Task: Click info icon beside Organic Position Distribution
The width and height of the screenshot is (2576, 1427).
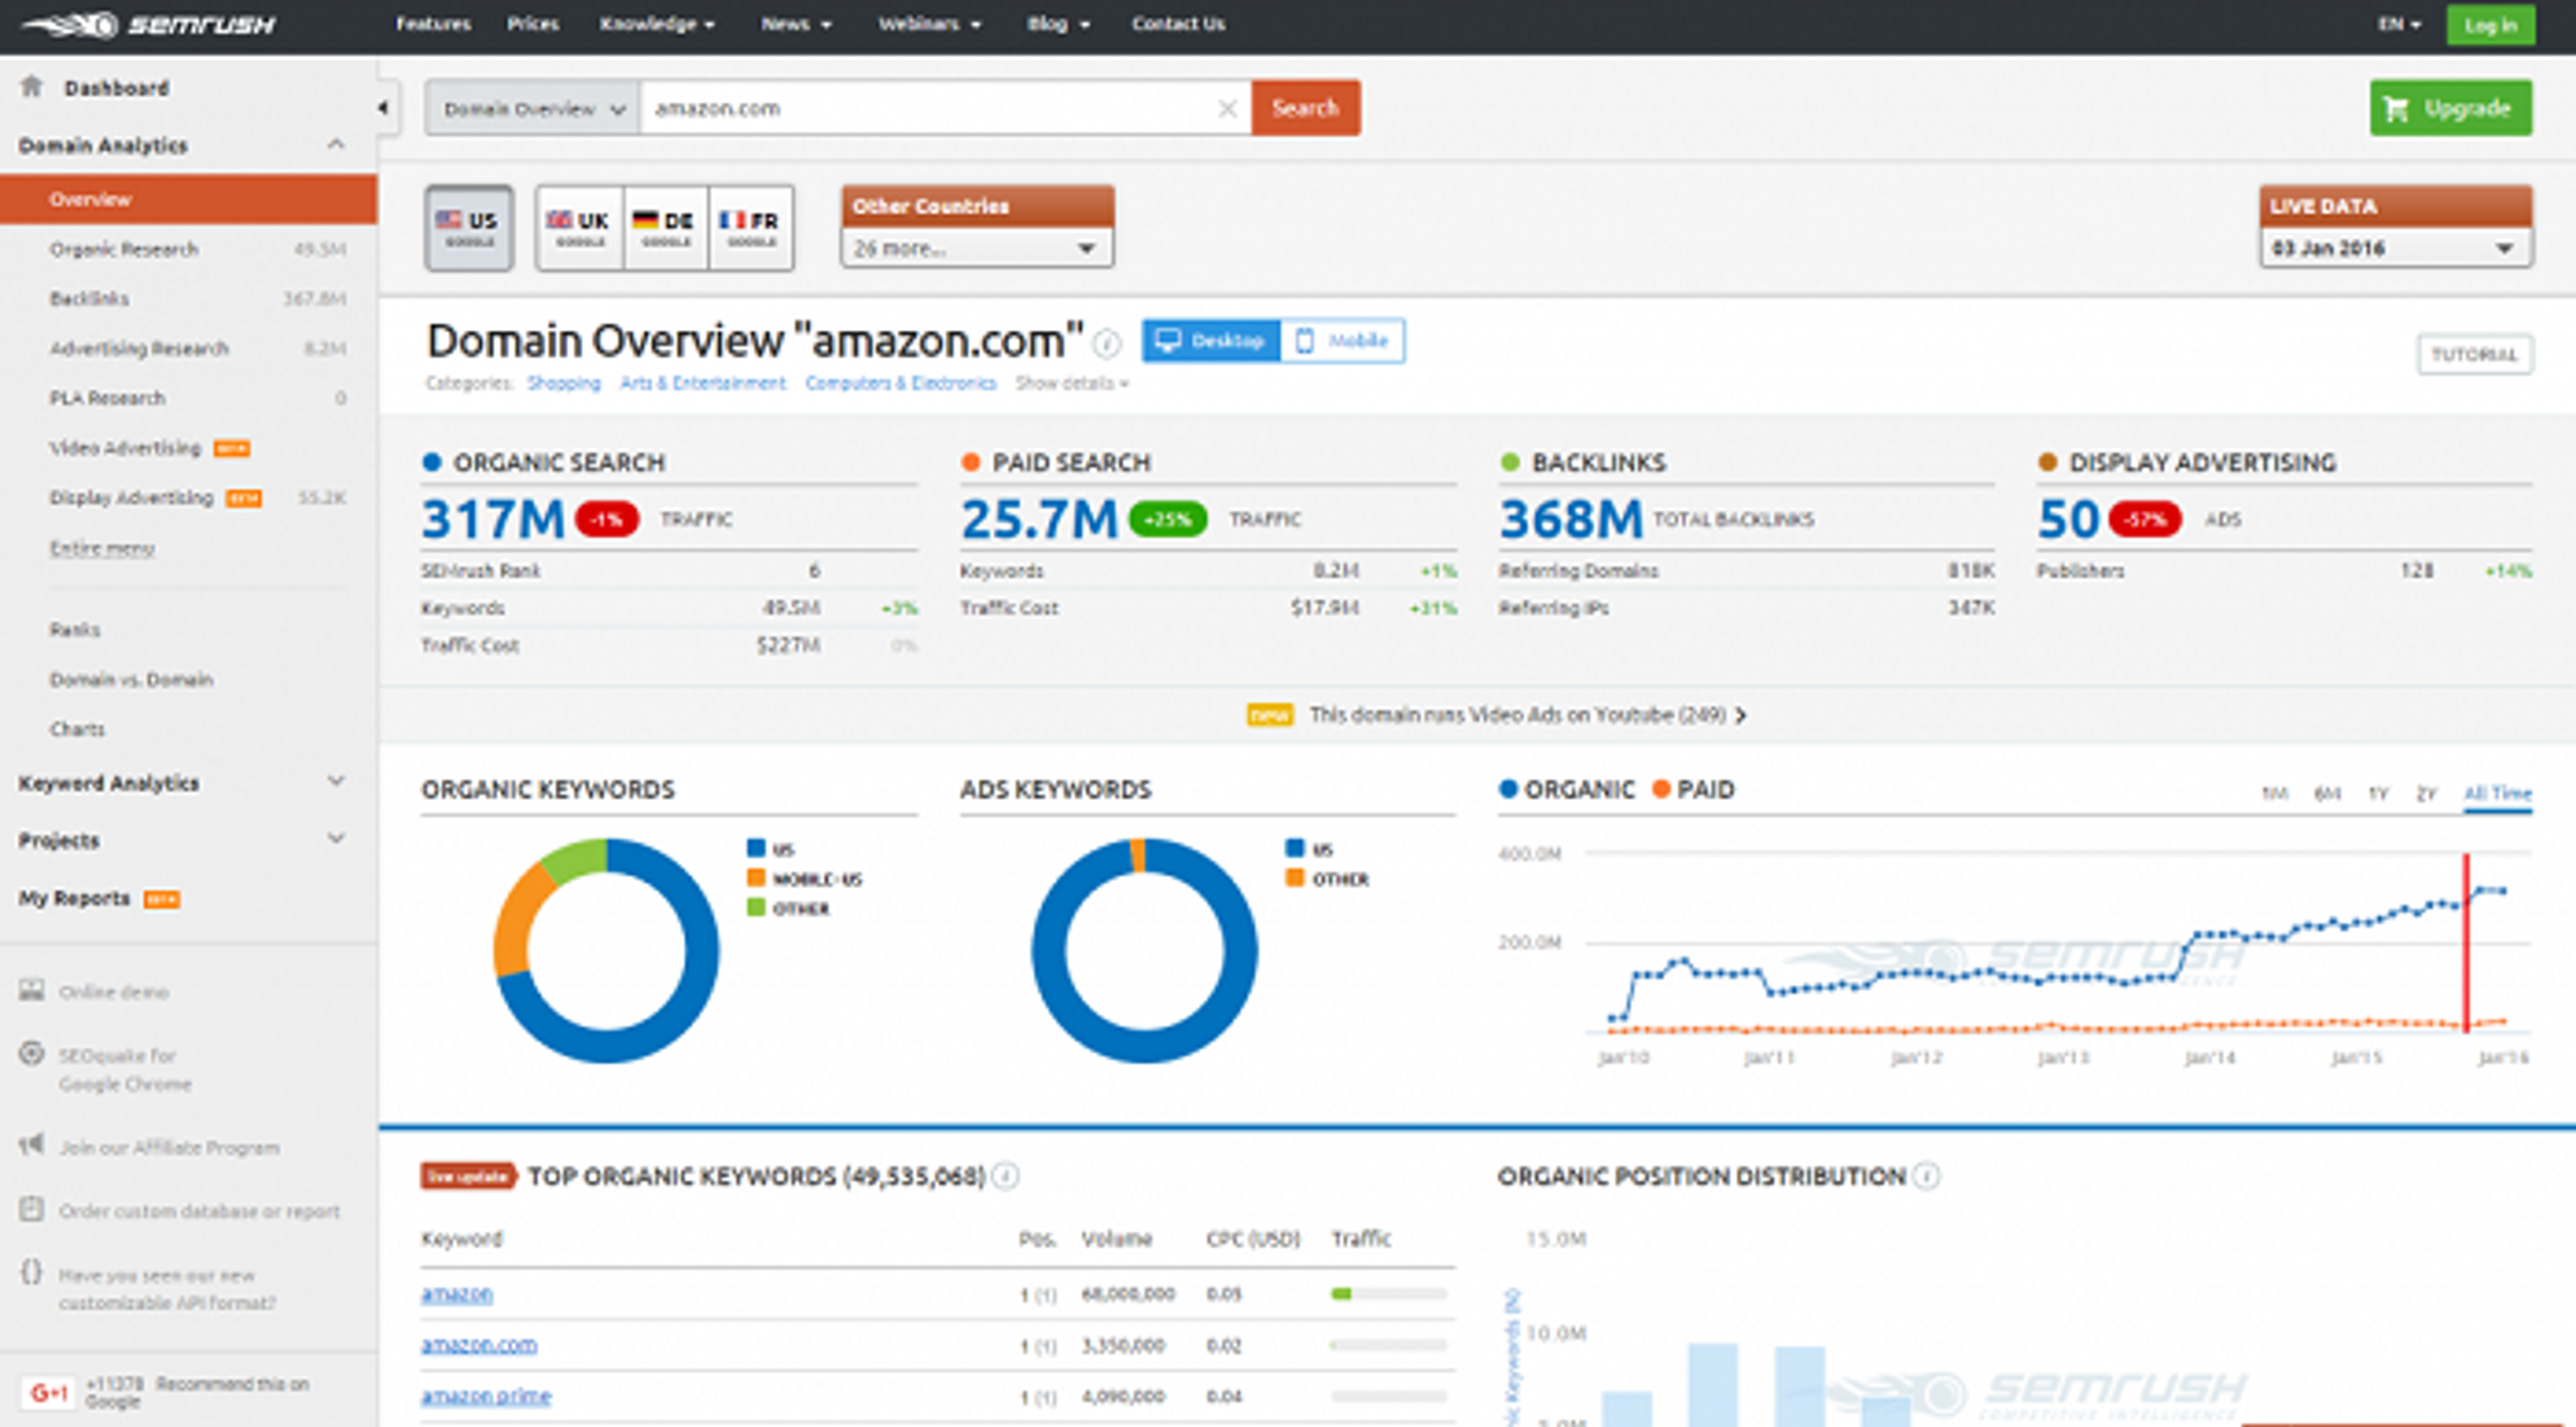Action: [1927, 1176]
